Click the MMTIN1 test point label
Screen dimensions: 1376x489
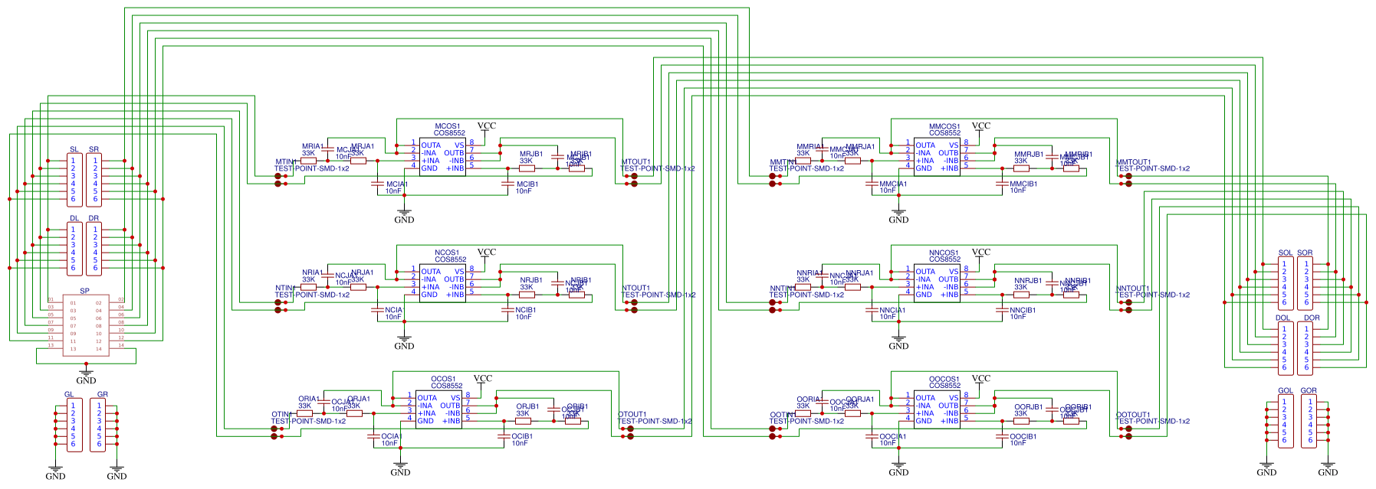click(782, 162)
